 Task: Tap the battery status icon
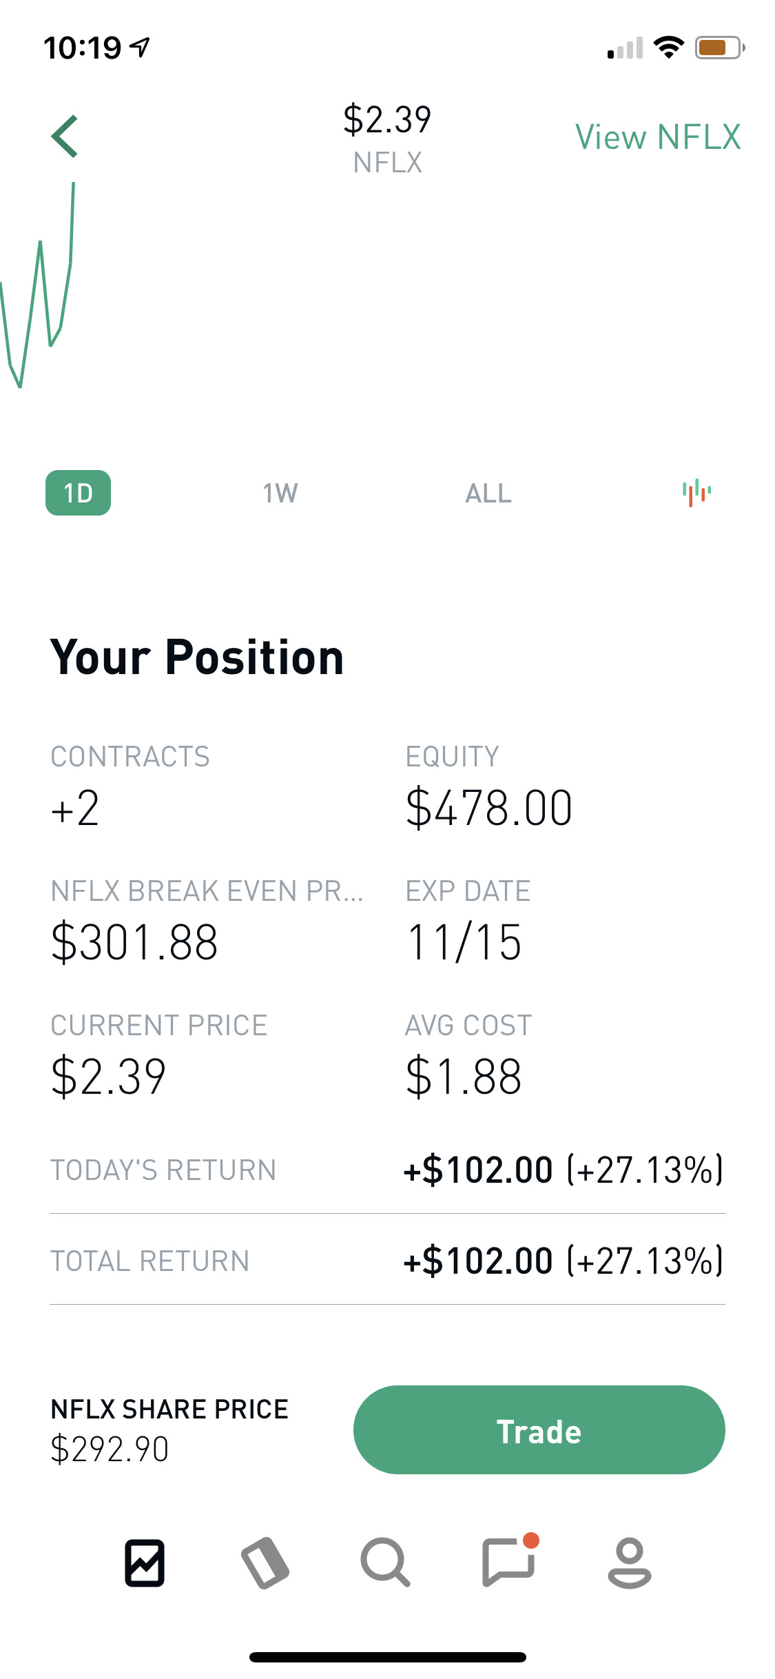click(x=719, y=48)
